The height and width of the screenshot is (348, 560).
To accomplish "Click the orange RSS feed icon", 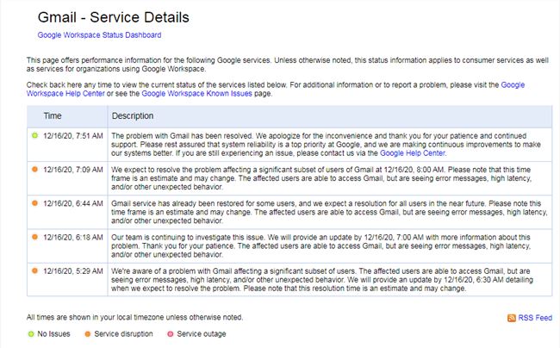I will coord(512,318).
